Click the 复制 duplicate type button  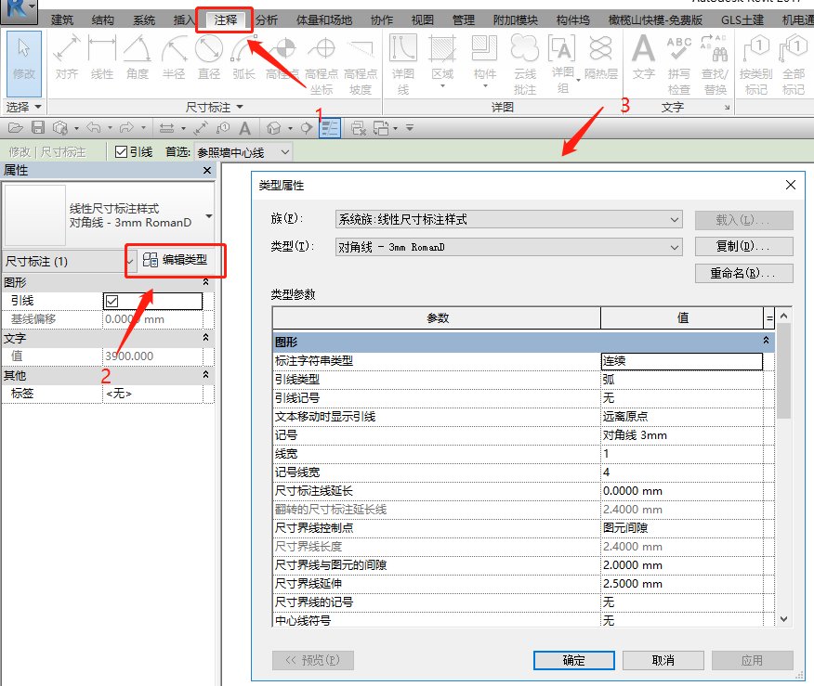point(743,247)
